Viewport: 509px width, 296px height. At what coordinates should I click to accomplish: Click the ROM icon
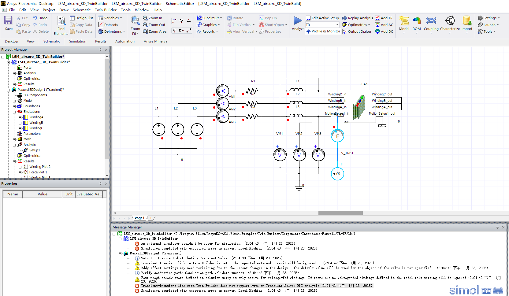coord(417,21)
